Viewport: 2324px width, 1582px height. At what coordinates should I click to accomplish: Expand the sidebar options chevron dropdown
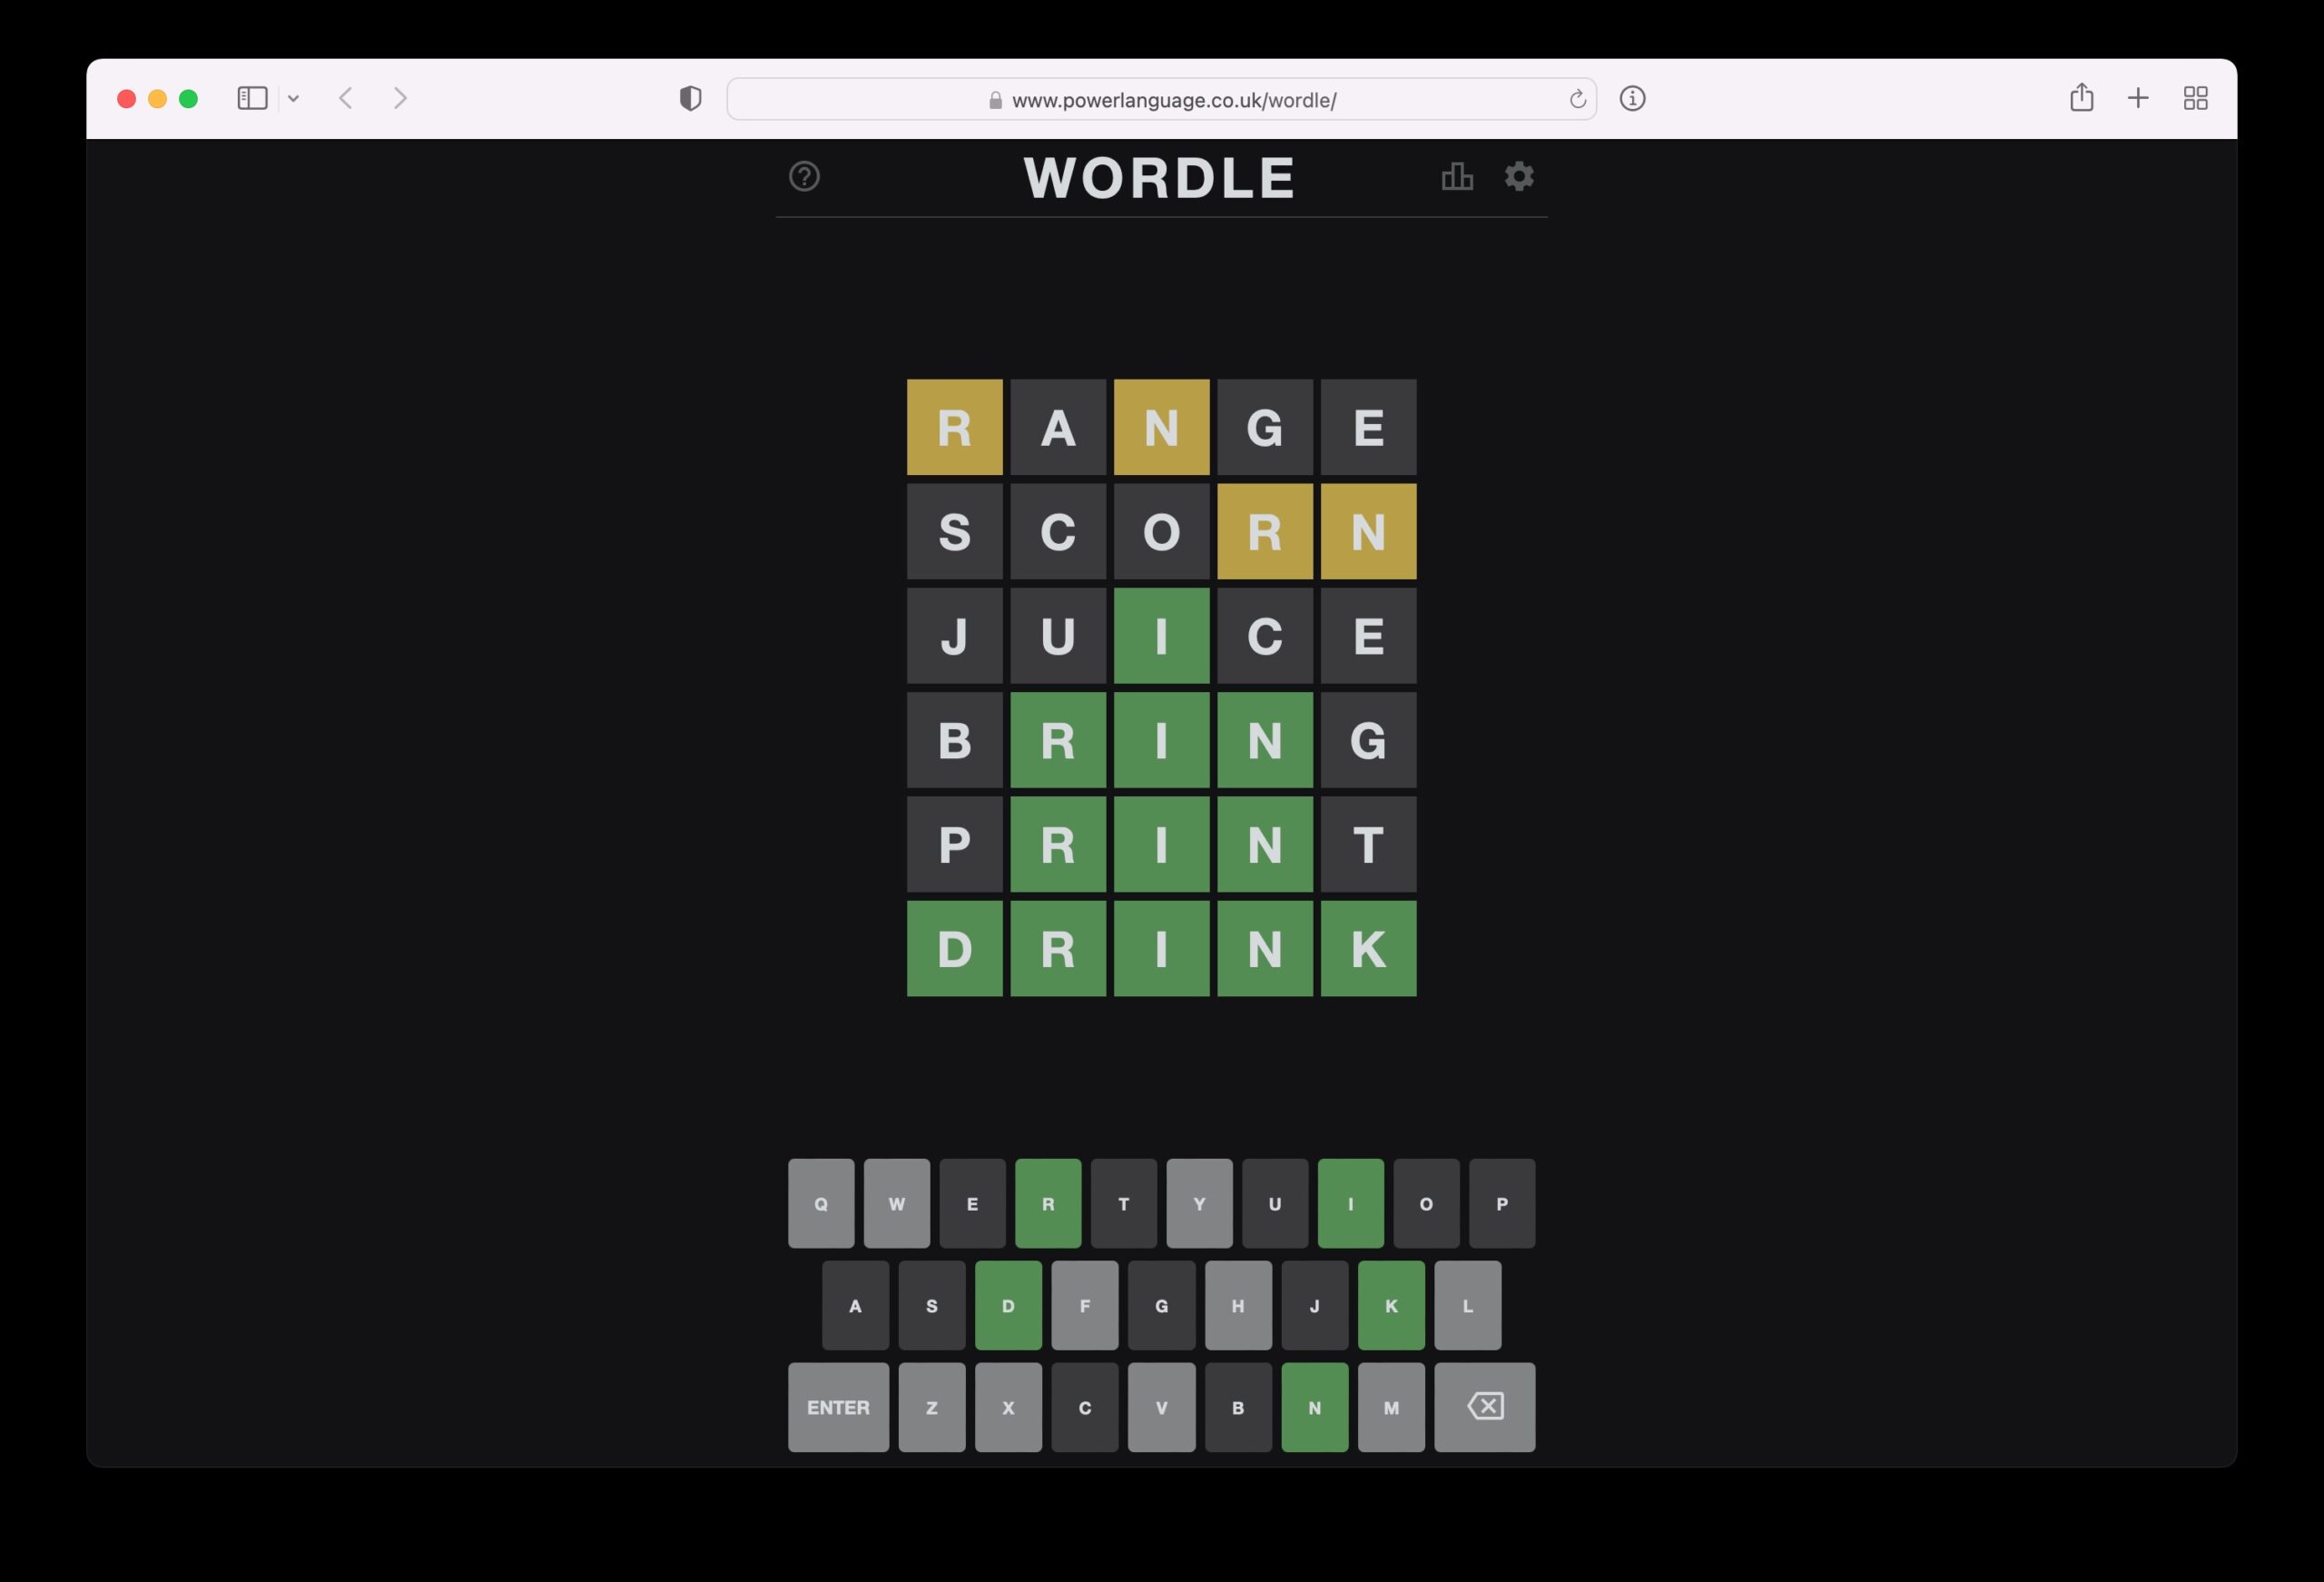point(293,98)
